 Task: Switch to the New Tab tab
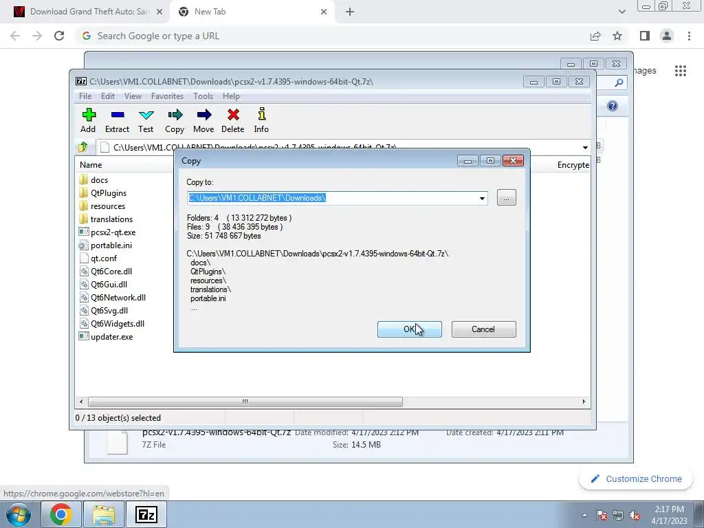coord(252,12)
